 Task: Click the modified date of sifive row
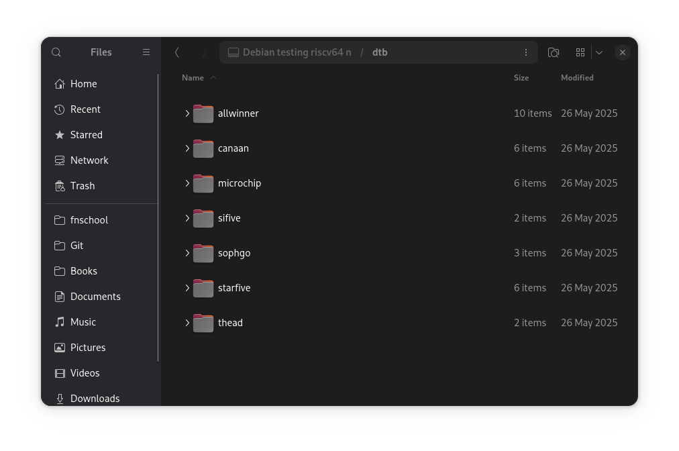tap(589, 218)
